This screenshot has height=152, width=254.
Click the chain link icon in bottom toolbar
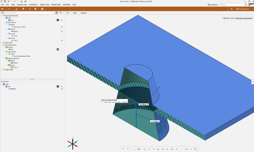click(x=172, y=149)
